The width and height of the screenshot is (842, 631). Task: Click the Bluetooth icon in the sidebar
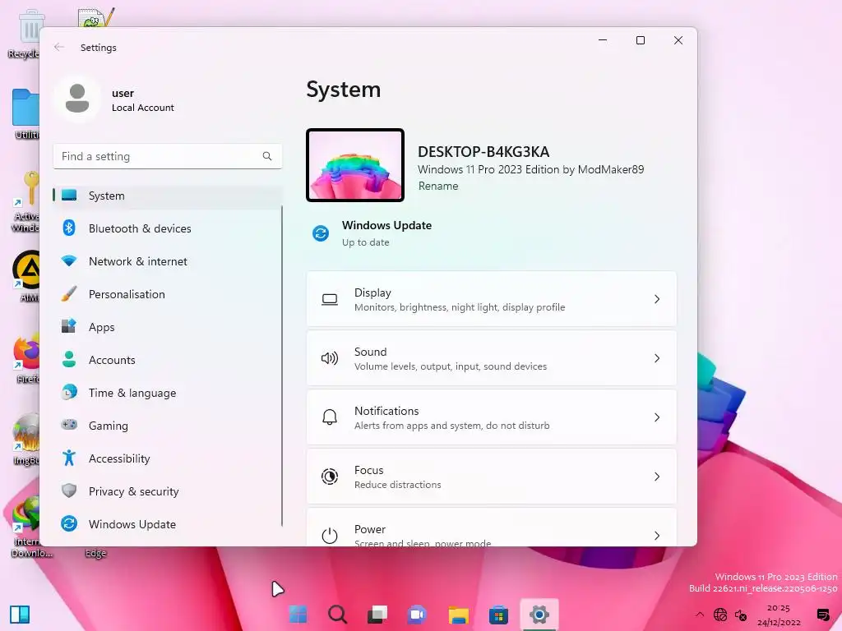[x=69, y=228]
